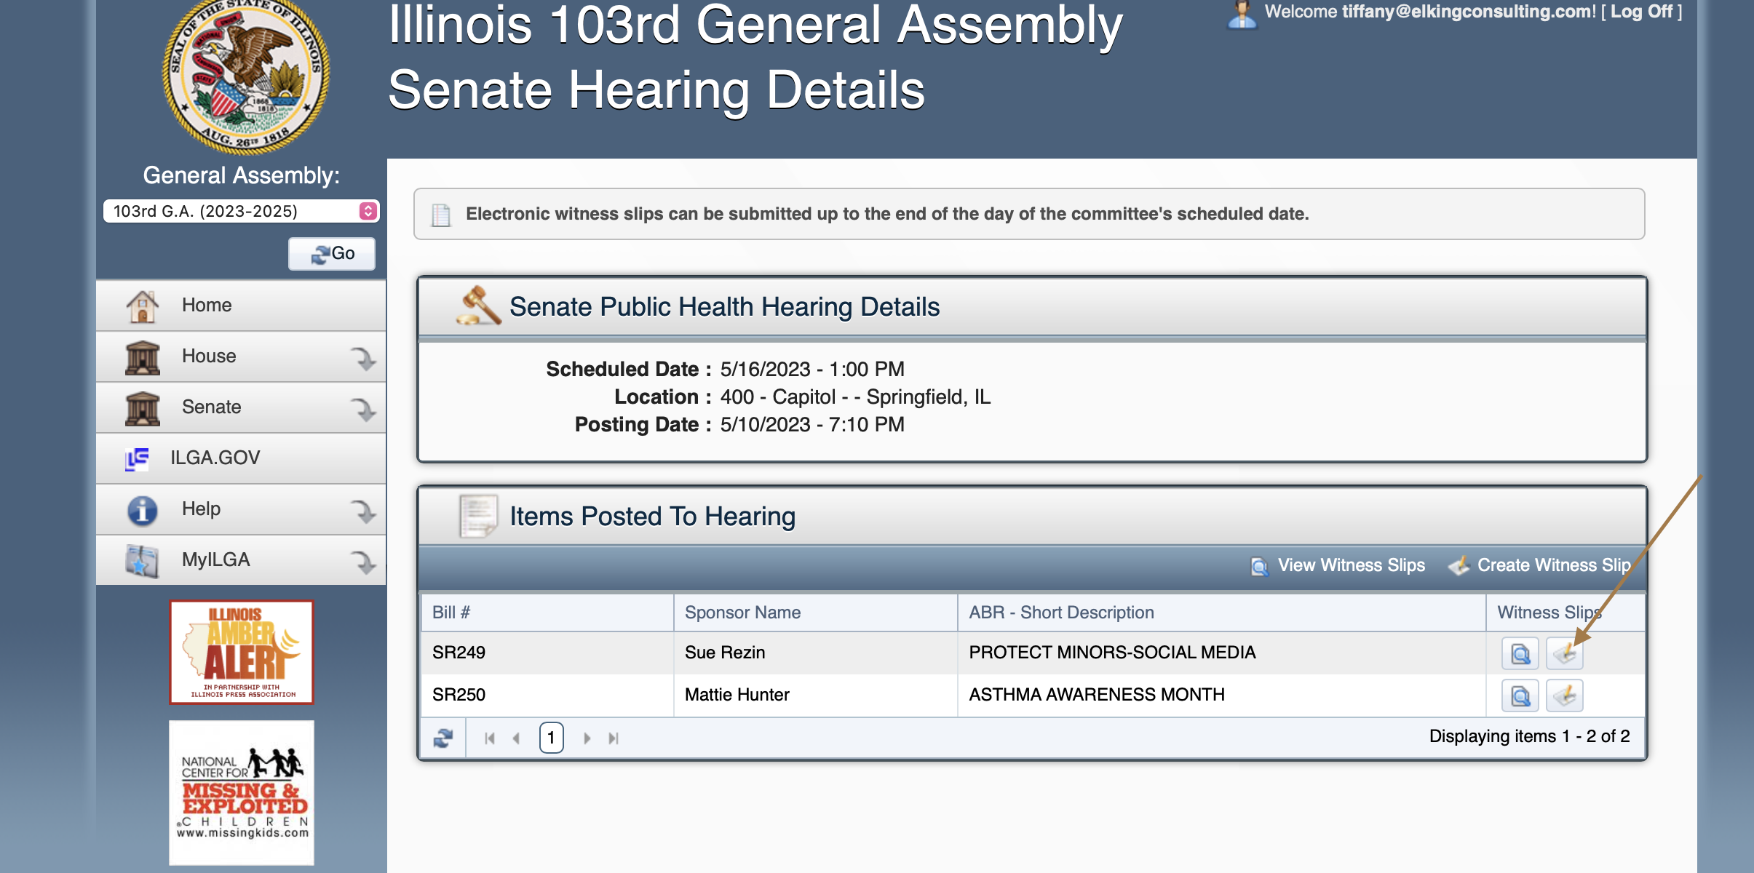Go to previous page of items

[x=516, y=738]
